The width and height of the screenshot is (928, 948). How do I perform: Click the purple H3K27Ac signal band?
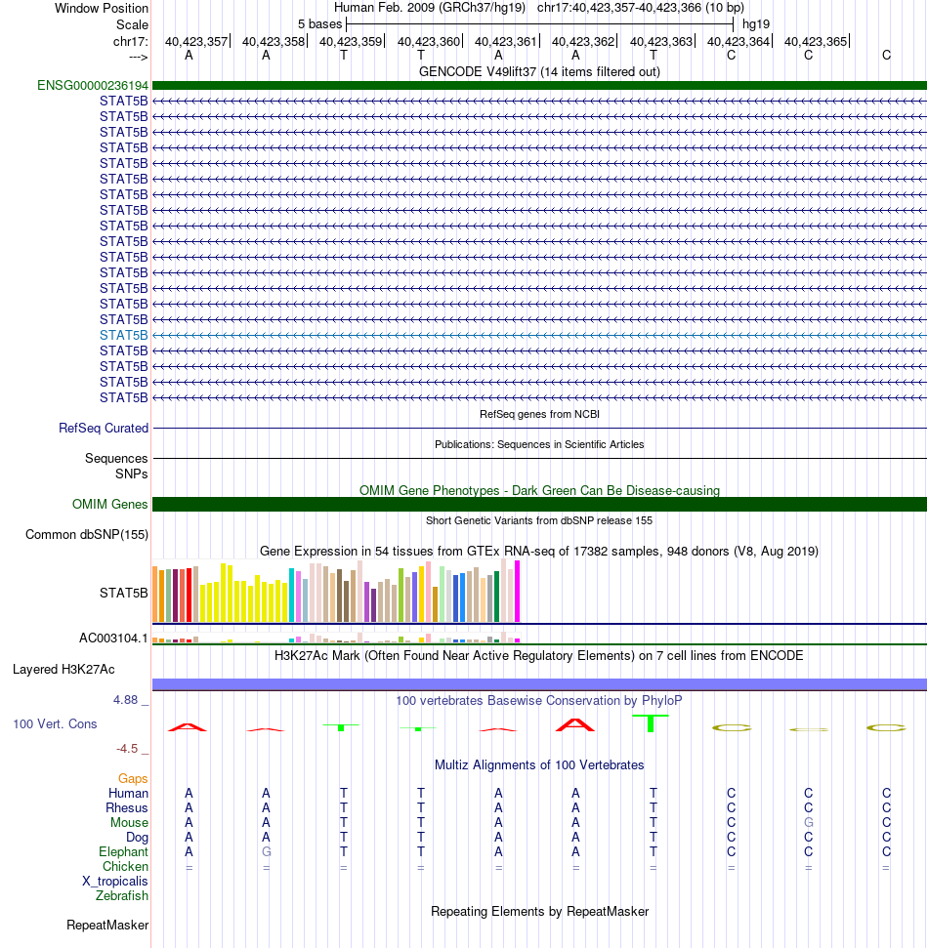[539, 684]
